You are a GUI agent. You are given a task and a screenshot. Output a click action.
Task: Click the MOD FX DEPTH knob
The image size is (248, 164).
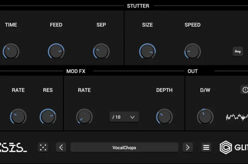coord(164,117)
